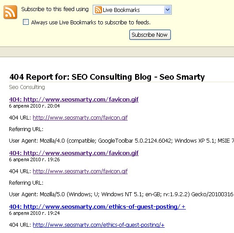Click the 'Seo Consulting' subtitle text
234x233 pixels.
coord(27,87)
